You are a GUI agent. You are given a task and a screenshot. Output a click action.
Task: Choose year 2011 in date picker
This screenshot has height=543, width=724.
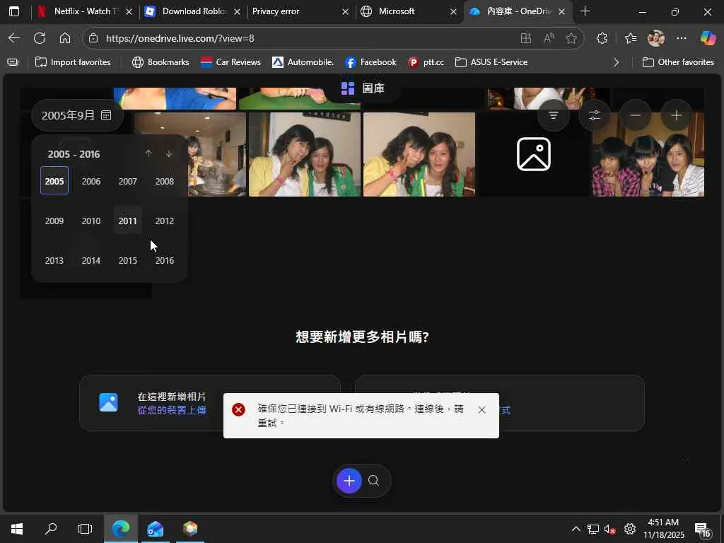pyautogui.click(x=128, y=221)
